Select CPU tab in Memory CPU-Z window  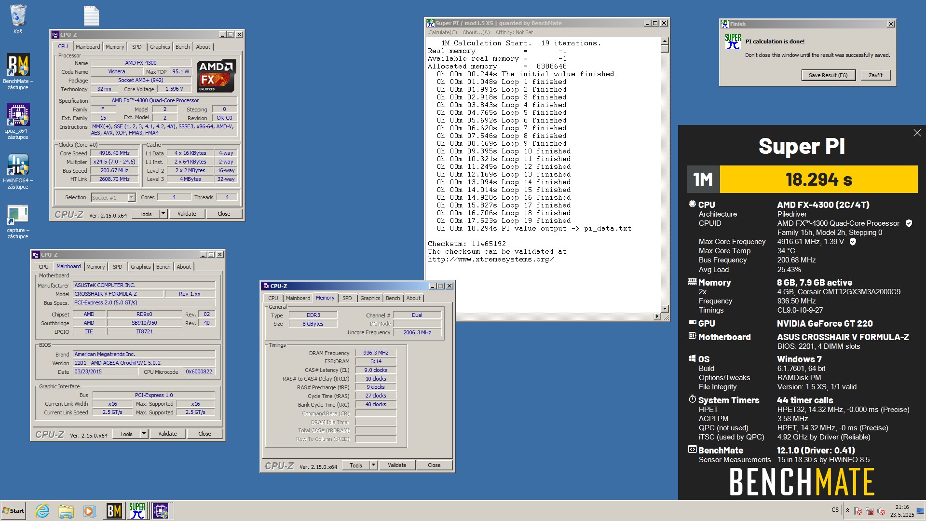click(273, 298)
